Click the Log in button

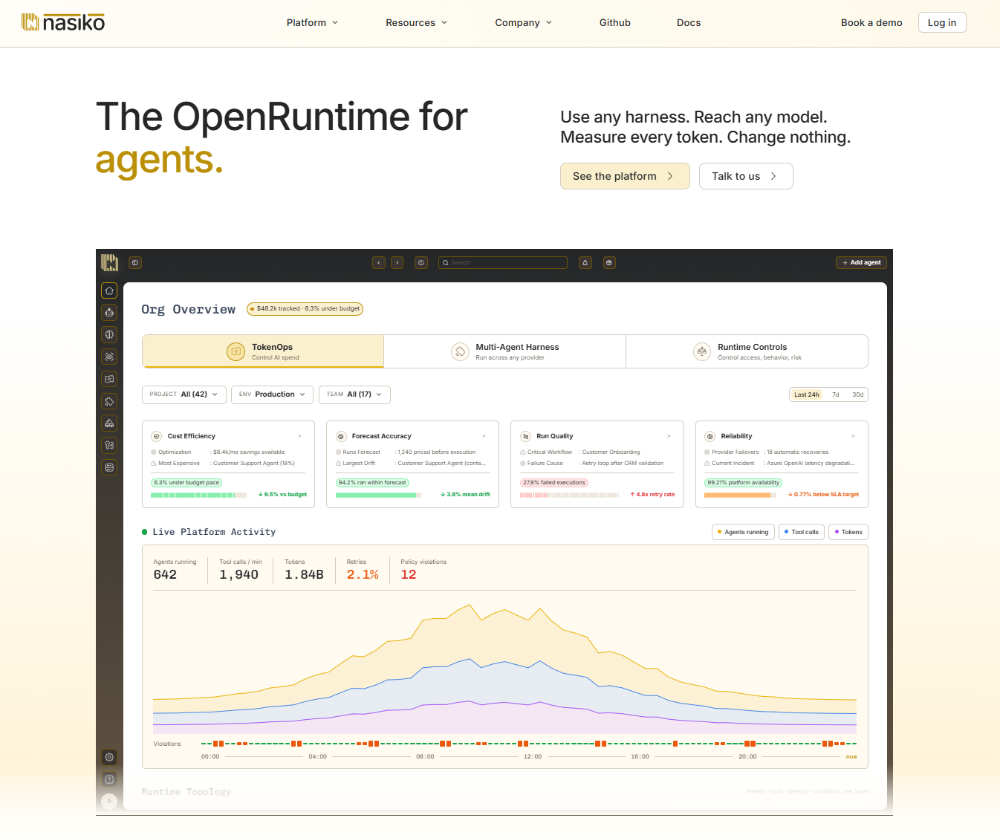click(x=942, y=22)
